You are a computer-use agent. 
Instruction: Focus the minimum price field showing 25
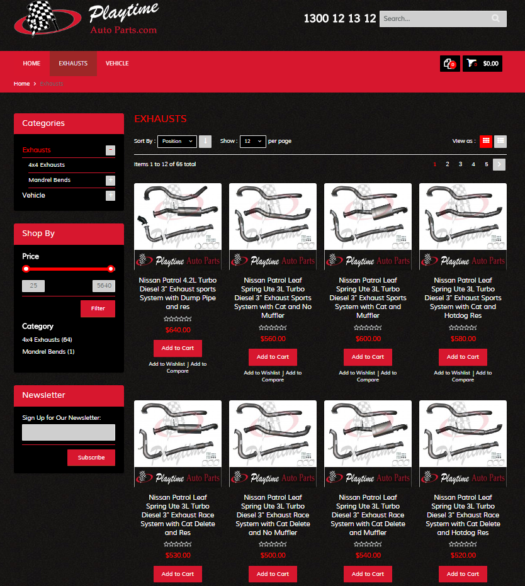click(33, 286)
